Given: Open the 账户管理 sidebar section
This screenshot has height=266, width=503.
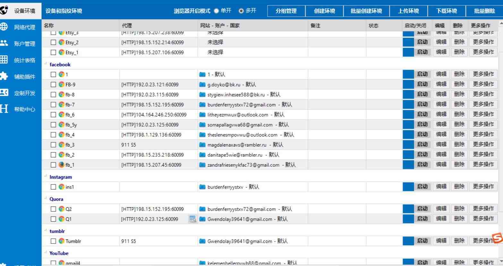Looking at the screenshot, I should [x=21, y=44].
